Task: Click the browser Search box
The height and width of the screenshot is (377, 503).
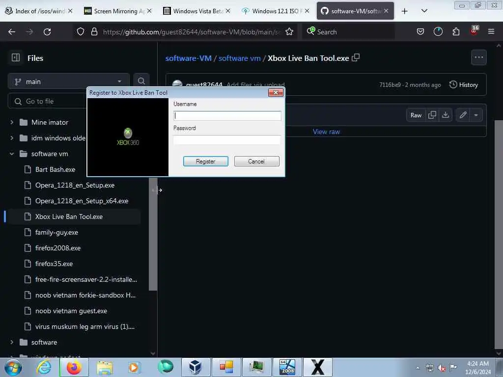Action: click(x=348, y=32)
